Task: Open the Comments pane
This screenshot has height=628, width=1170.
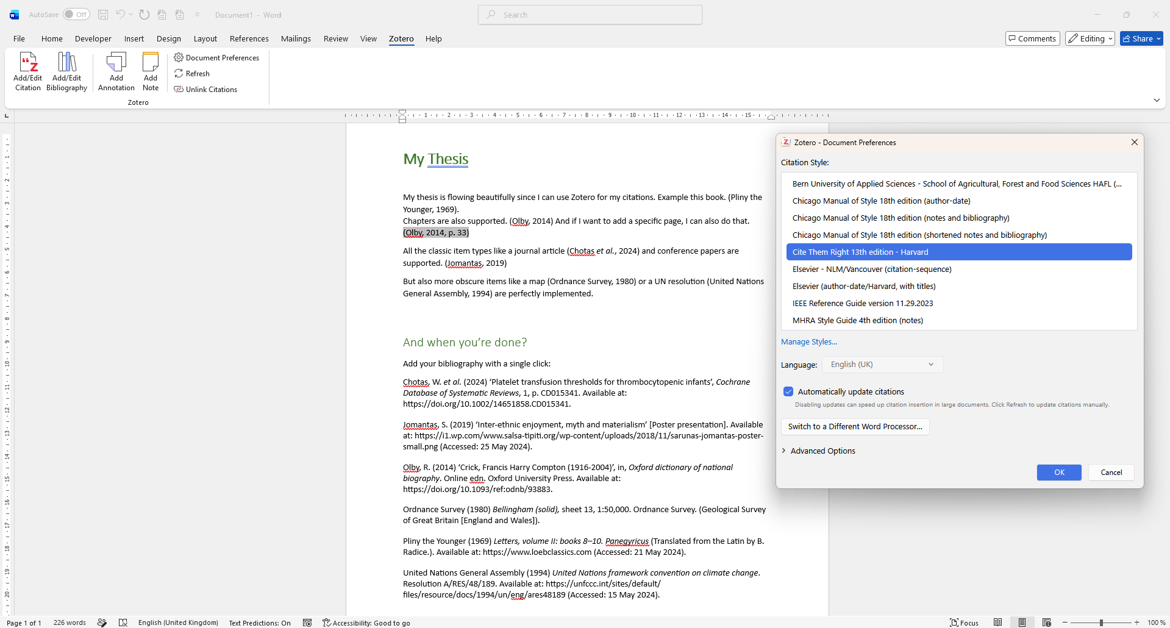Action: [x=1033, y=38]
